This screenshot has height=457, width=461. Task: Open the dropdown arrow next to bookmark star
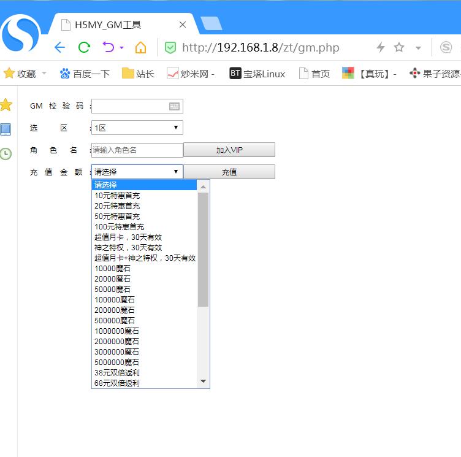pyautogui.click(x=418, y=48)
